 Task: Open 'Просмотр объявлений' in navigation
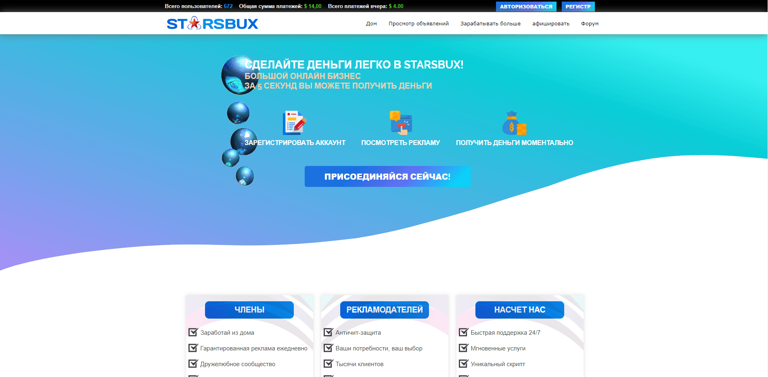[x=419, y=24]
